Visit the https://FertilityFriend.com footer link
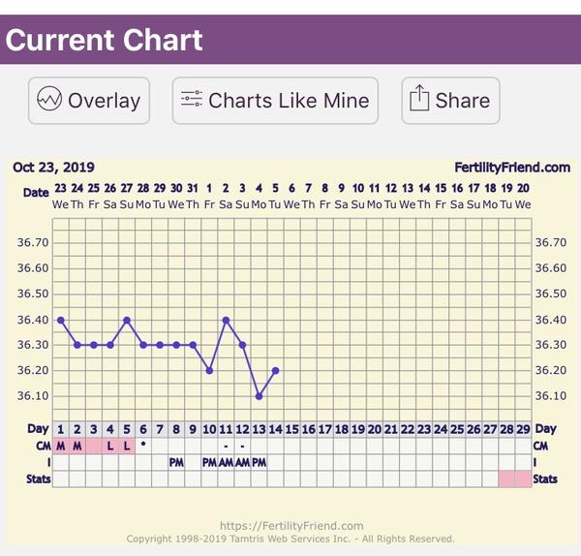The height and width of the screenshot is (556, 581). point(290,526)
